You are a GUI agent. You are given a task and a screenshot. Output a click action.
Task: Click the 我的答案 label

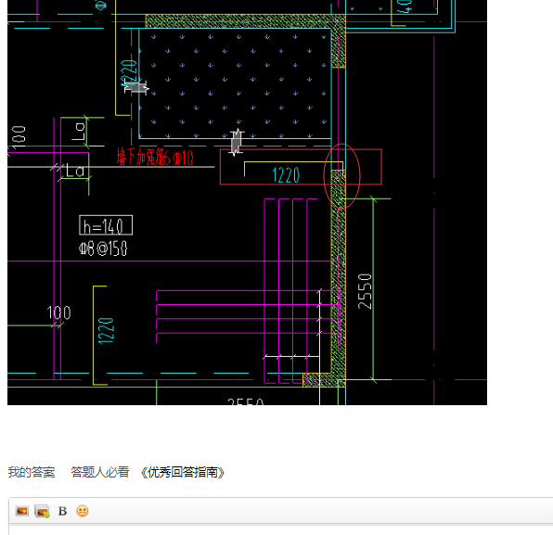pos(32,472)
